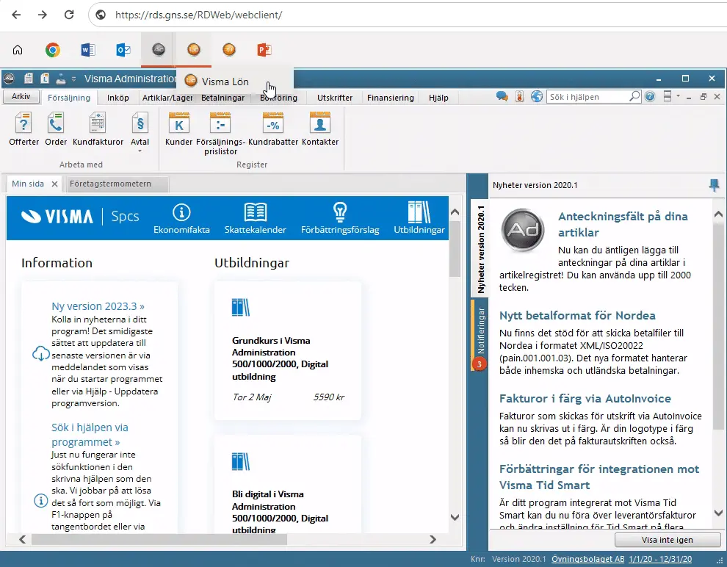727x567 pixels.
Task: Open Utbildningar books icon in banner
Action: coord(419,212)
